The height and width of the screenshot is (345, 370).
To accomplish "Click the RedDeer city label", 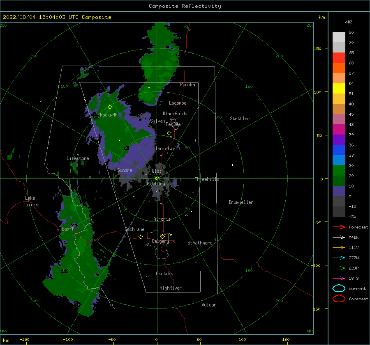I will click(174, 124).
